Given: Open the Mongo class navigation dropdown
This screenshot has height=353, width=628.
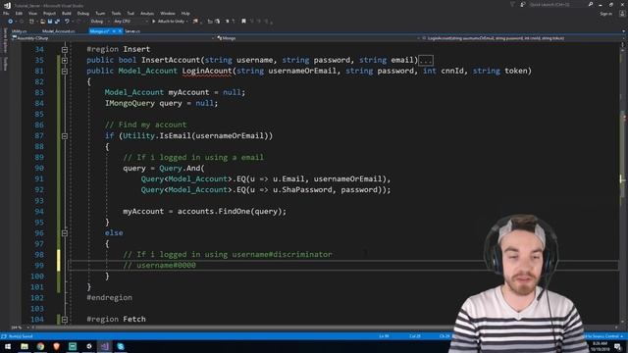Looking at the screenshot, I should [318, 38].
